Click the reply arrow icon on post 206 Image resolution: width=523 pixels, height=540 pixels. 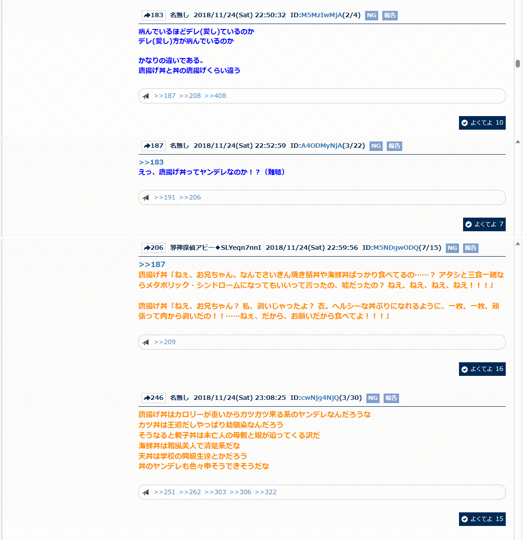coord(147,248)
